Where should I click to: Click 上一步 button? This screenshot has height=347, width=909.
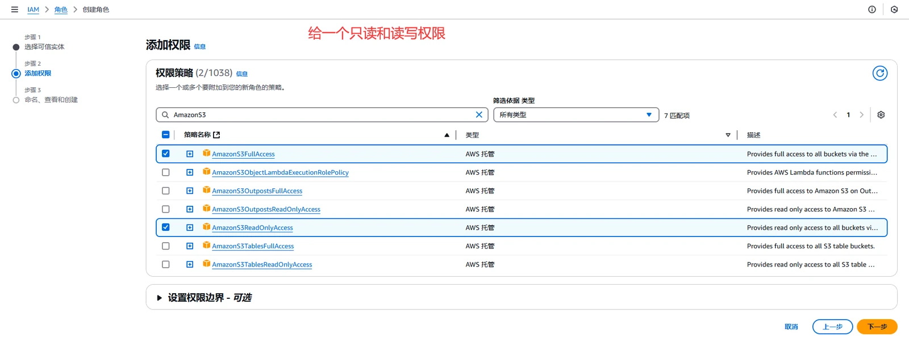click(x=832, y=327)
